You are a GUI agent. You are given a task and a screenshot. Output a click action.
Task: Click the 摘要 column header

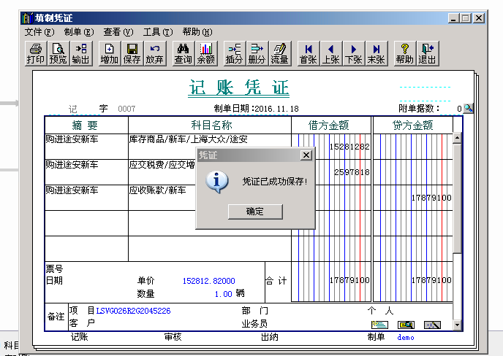(86, 125)
